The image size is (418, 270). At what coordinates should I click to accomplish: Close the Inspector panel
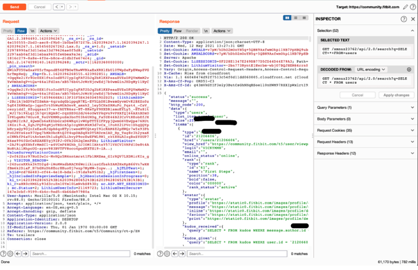click(413, 19)
